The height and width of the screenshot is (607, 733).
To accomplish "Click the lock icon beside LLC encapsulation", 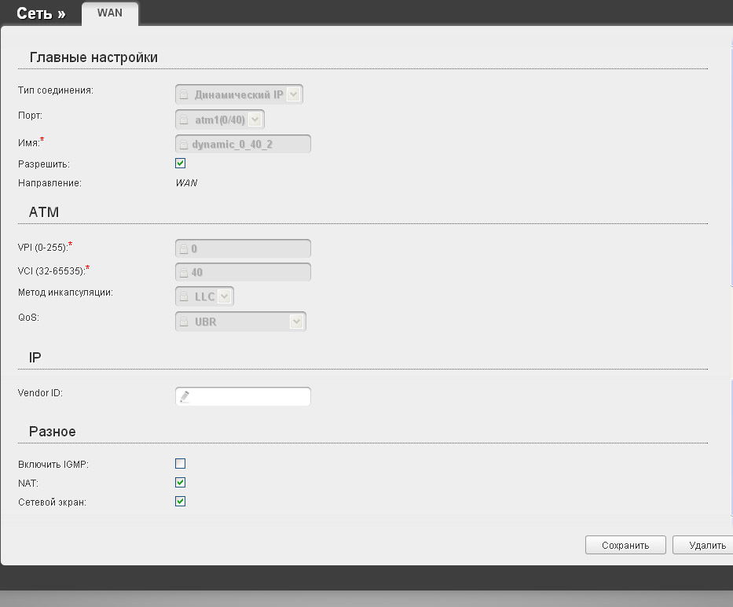I will point(184,297).
